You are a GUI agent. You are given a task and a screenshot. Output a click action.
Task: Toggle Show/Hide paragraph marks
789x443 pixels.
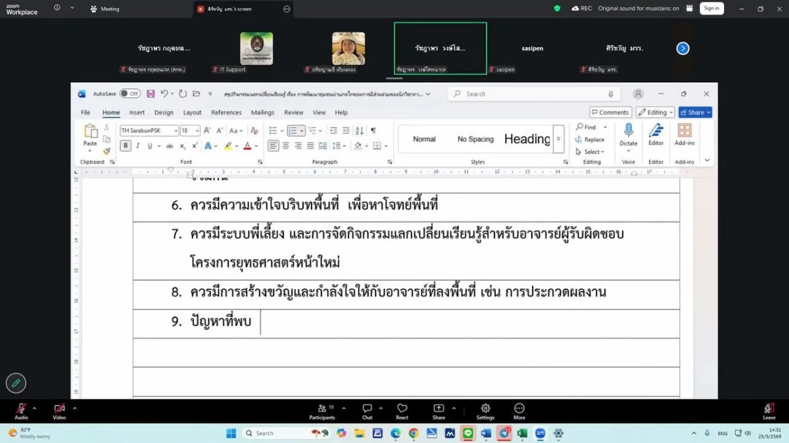click(373, 131)
